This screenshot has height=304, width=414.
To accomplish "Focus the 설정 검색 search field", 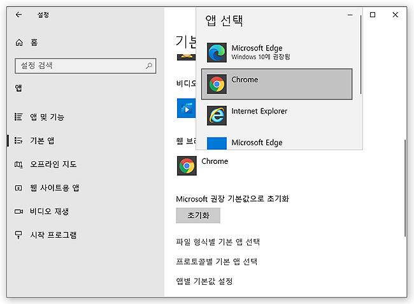I will [x=85, y=66].
